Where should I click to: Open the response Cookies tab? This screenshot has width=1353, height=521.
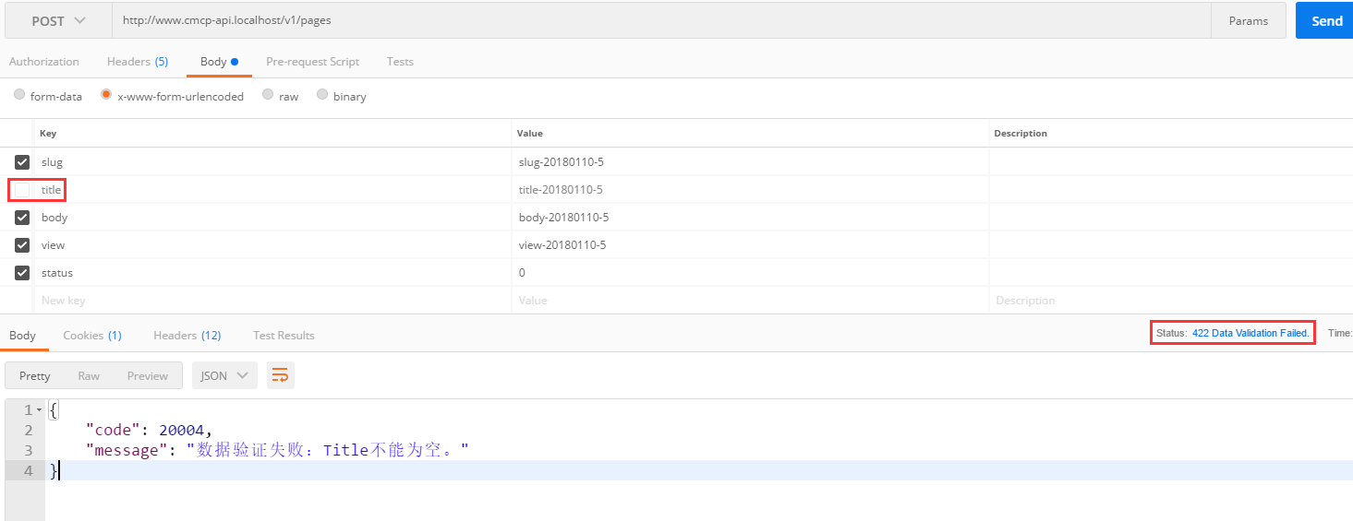pos(91,336)
